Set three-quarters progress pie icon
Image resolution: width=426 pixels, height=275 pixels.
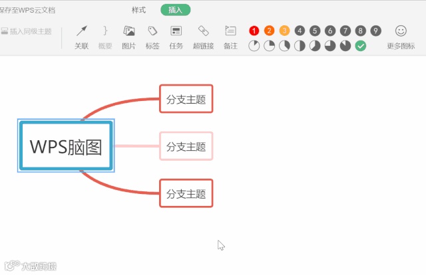(330, 46)
